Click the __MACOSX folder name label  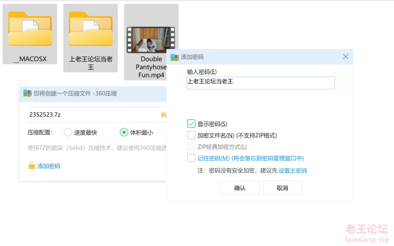[30, 59]
